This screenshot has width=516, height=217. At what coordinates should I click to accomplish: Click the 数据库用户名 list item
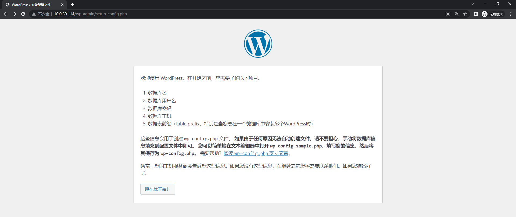162,101
